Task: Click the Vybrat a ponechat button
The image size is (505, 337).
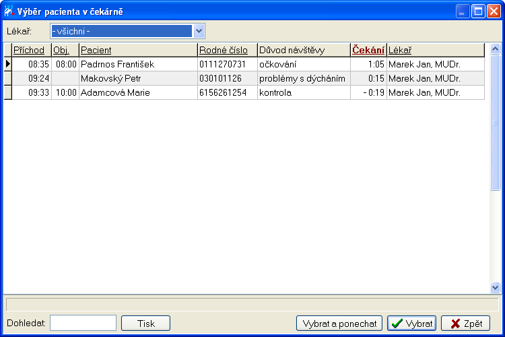Action: point(339,324)
